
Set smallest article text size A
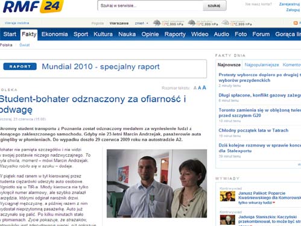(195, 88)
